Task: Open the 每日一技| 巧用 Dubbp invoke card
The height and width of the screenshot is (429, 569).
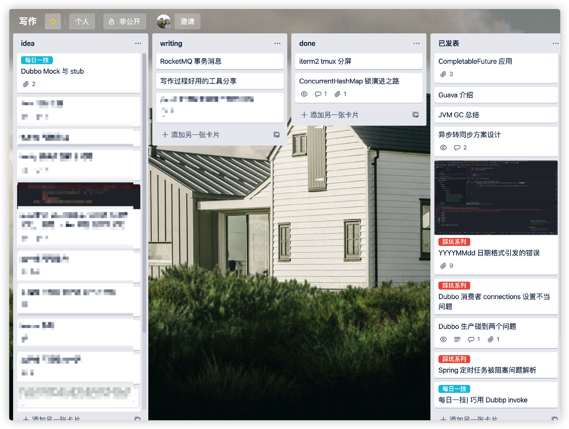Action: click(496, 395)
